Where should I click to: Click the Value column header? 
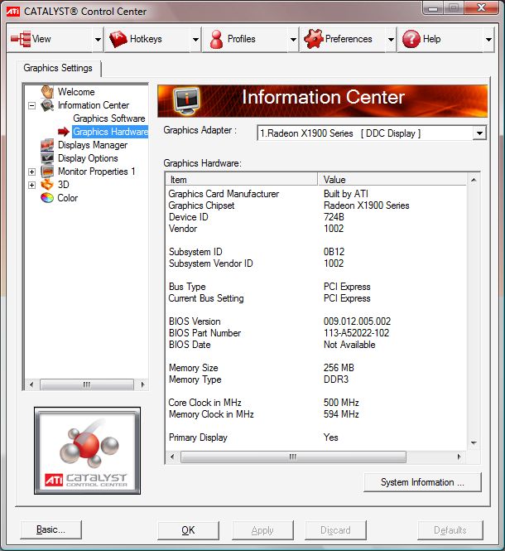[392, 180]
